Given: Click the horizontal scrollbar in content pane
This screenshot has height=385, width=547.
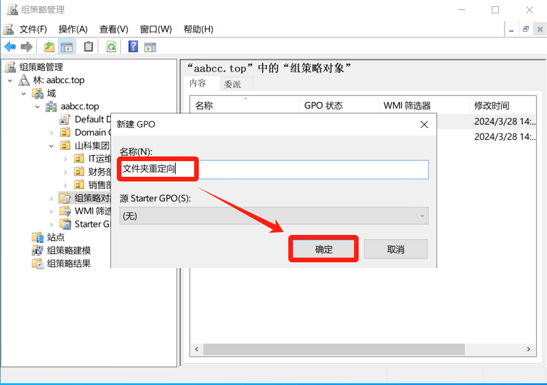Looking at the screenshot, I should point(334,349).
